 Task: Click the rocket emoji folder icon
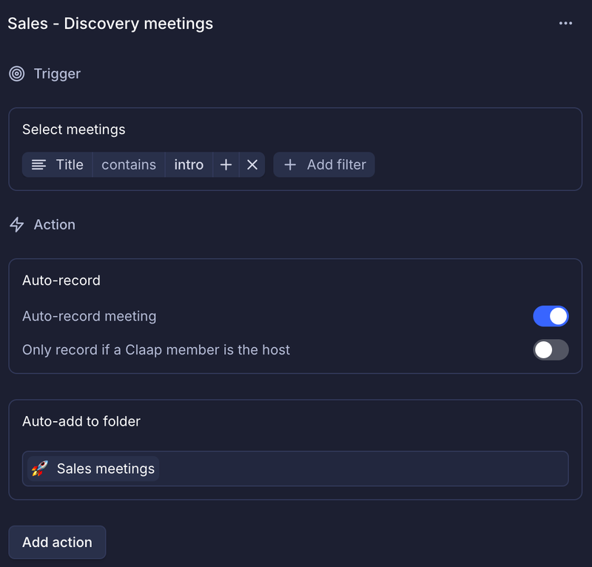point(40,469)
